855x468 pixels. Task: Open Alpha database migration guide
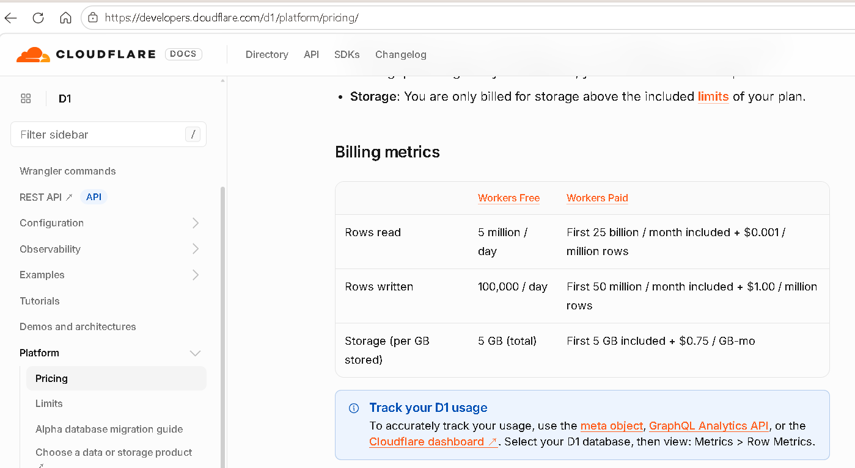tap(109, 429)
